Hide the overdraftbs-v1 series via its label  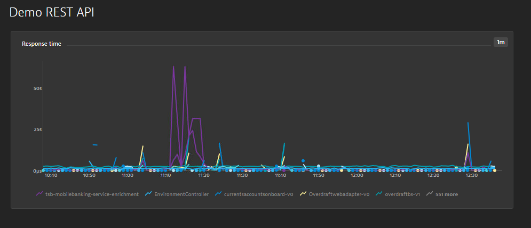[x=402, y=194]
